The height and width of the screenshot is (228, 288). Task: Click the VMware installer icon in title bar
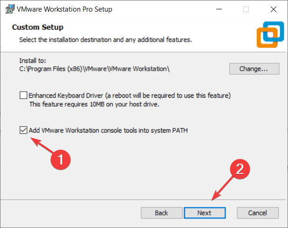click(10, 9)
